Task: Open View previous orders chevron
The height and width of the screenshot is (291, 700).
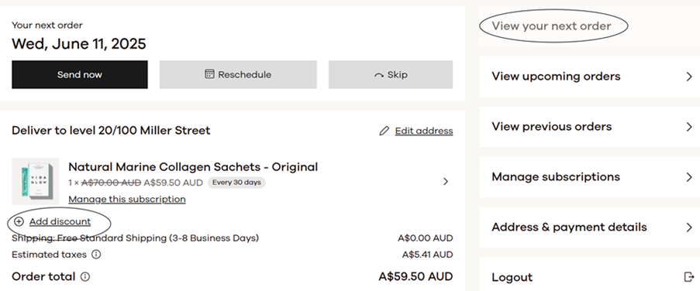Action: point(689,127)
